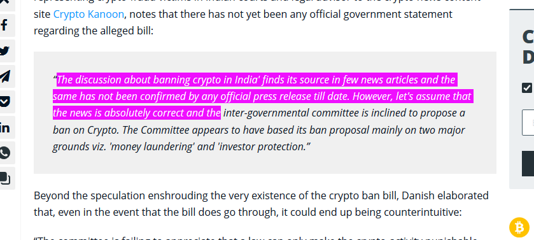Open the floating Bitcoin icon
The height and width of the screenshot is (240, 534).
point(519,227)
